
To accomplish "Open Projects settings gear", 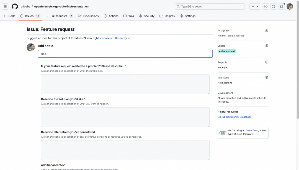I will click(267, 62).
